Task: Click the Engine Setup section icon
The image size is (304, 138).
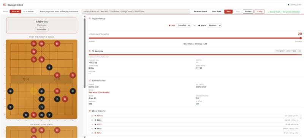Action: point(90,19)
